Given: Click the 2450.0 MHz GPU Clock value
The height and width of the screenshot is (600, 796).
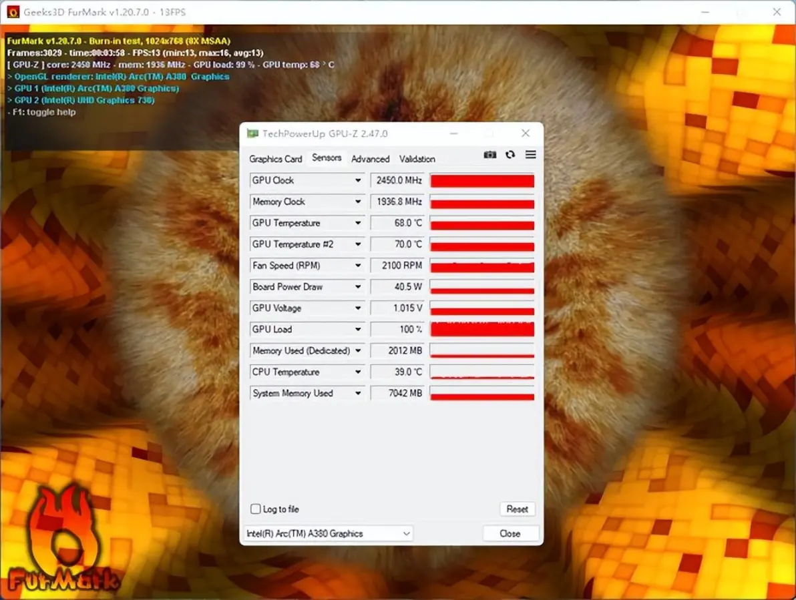Looking at the screenshot, I should (x=398, y=181).
